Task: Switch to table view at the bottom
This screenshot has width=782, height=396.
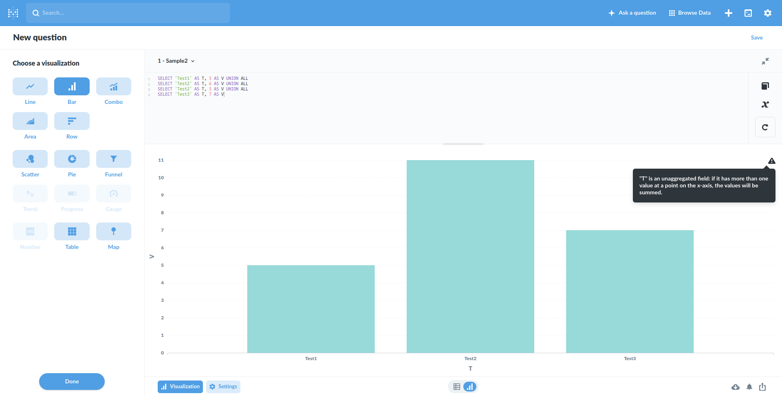Action: (x=456, y=386)
